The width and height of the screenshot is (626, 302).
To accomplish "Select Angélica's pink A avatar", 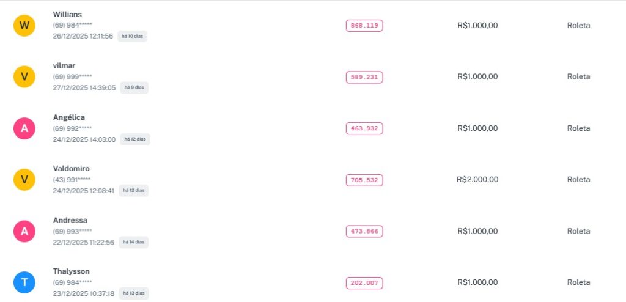I will [x=24, y=128].
